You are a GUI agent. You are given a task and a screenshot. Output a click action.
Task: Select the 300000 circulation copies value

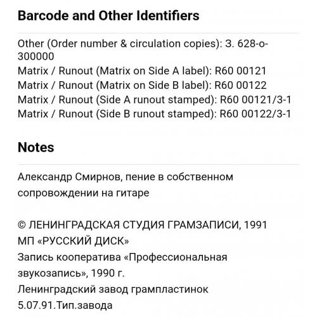click(36, 56)
